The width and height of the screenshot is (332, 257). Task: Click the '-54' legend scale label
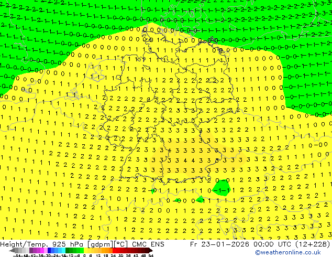point(17,255)
